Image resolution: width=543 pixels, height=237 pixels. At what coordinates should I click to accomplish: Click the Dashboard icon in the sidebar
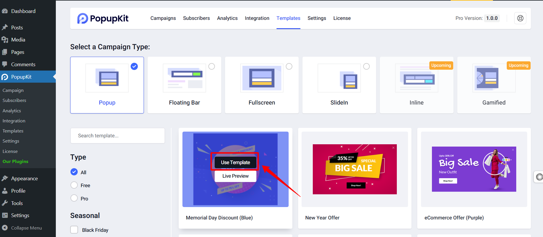[5, 11]
